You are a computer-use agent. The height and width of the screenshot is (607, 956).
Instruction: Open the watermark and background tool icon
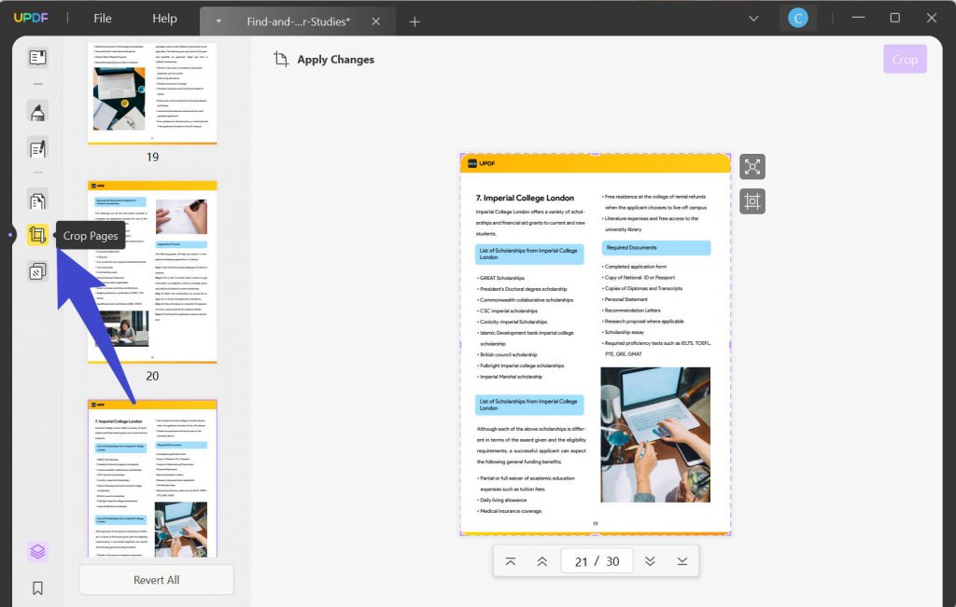(x=37, y=271)
